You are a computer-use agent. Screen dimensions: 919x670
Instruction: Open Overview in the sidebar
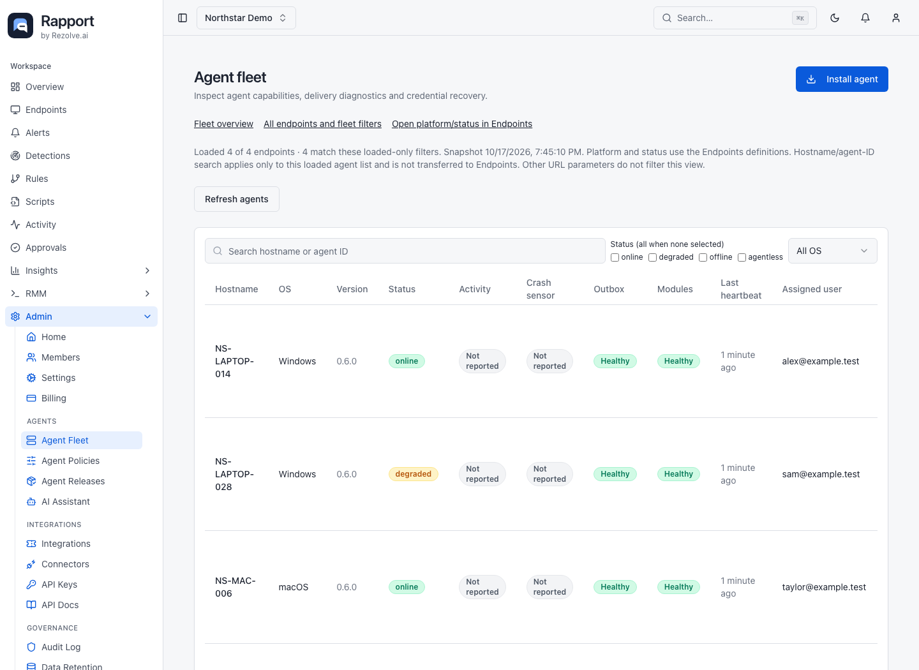pos(81,87)
